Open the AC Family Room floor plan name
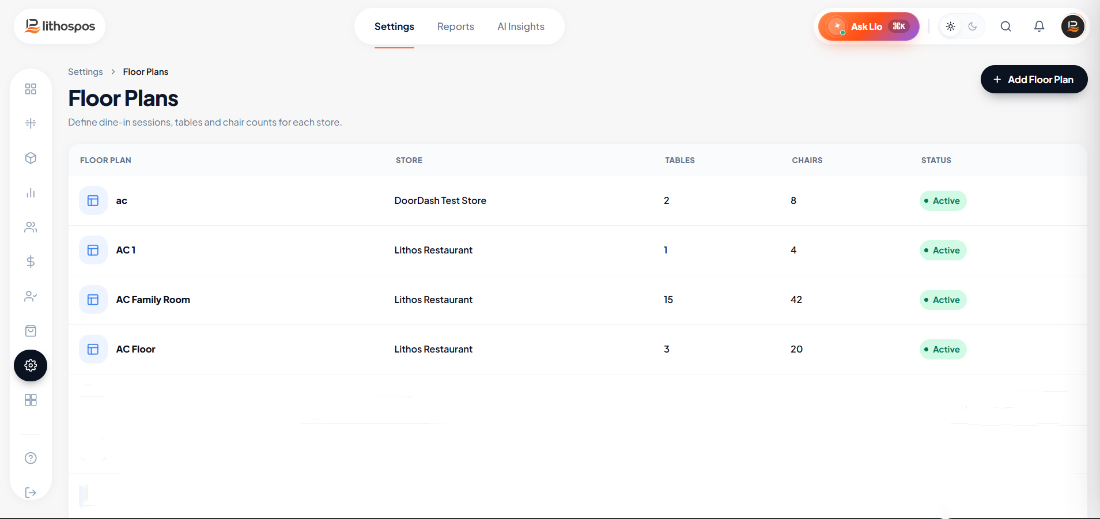This screenshot has height=519, width=1100. pyautogui.click(x=153, y=300)
